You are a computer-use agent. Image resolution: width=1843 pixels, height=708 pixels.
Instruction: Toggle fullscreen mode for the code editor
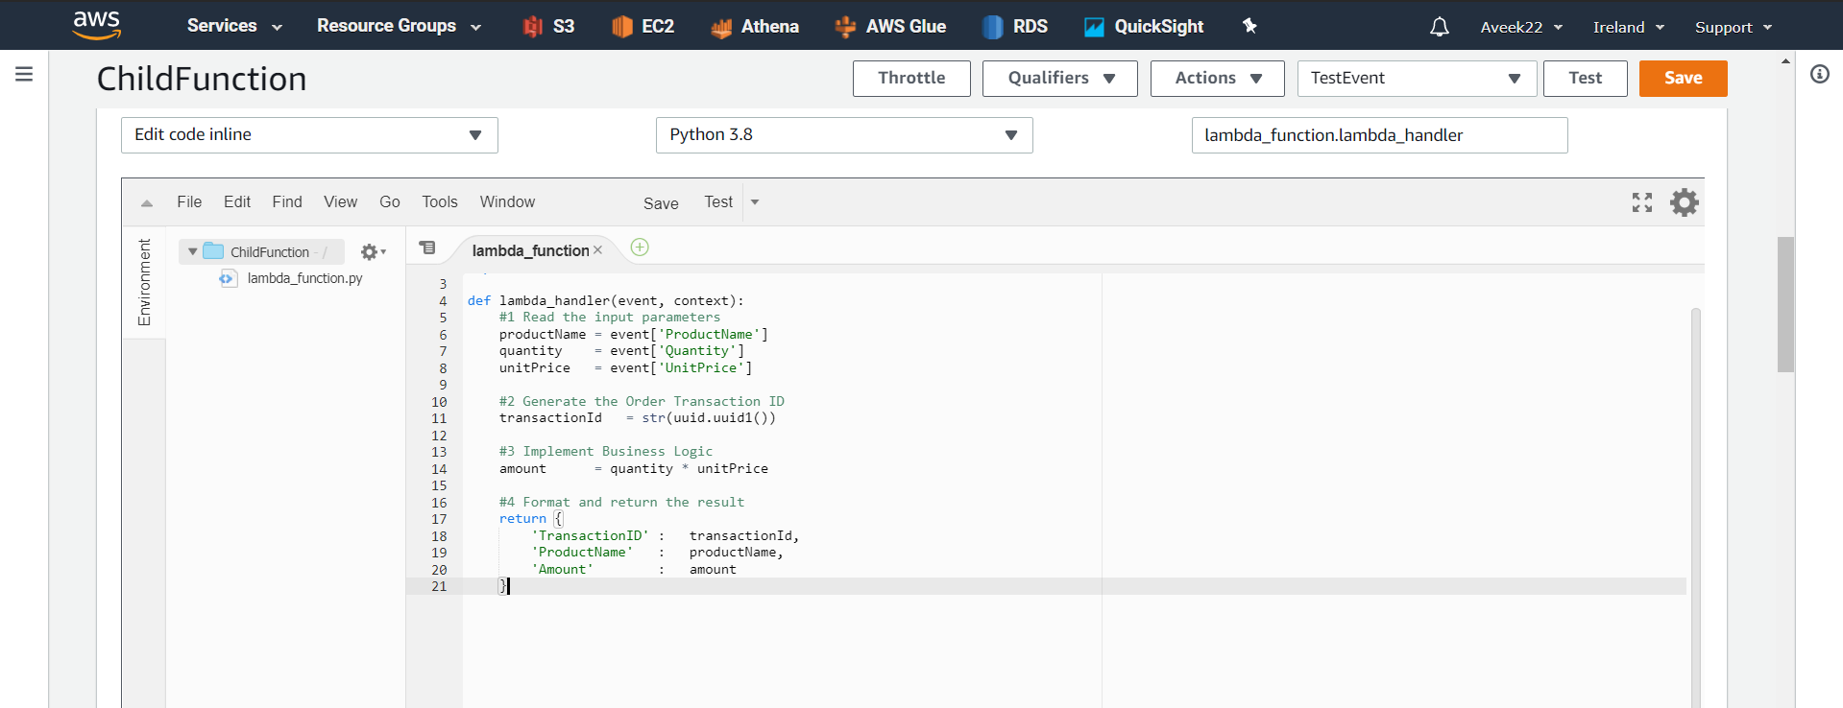(x=1641, y=202)
